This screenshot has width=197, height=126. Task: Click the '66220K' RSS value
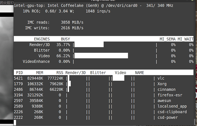pos(57,90)
